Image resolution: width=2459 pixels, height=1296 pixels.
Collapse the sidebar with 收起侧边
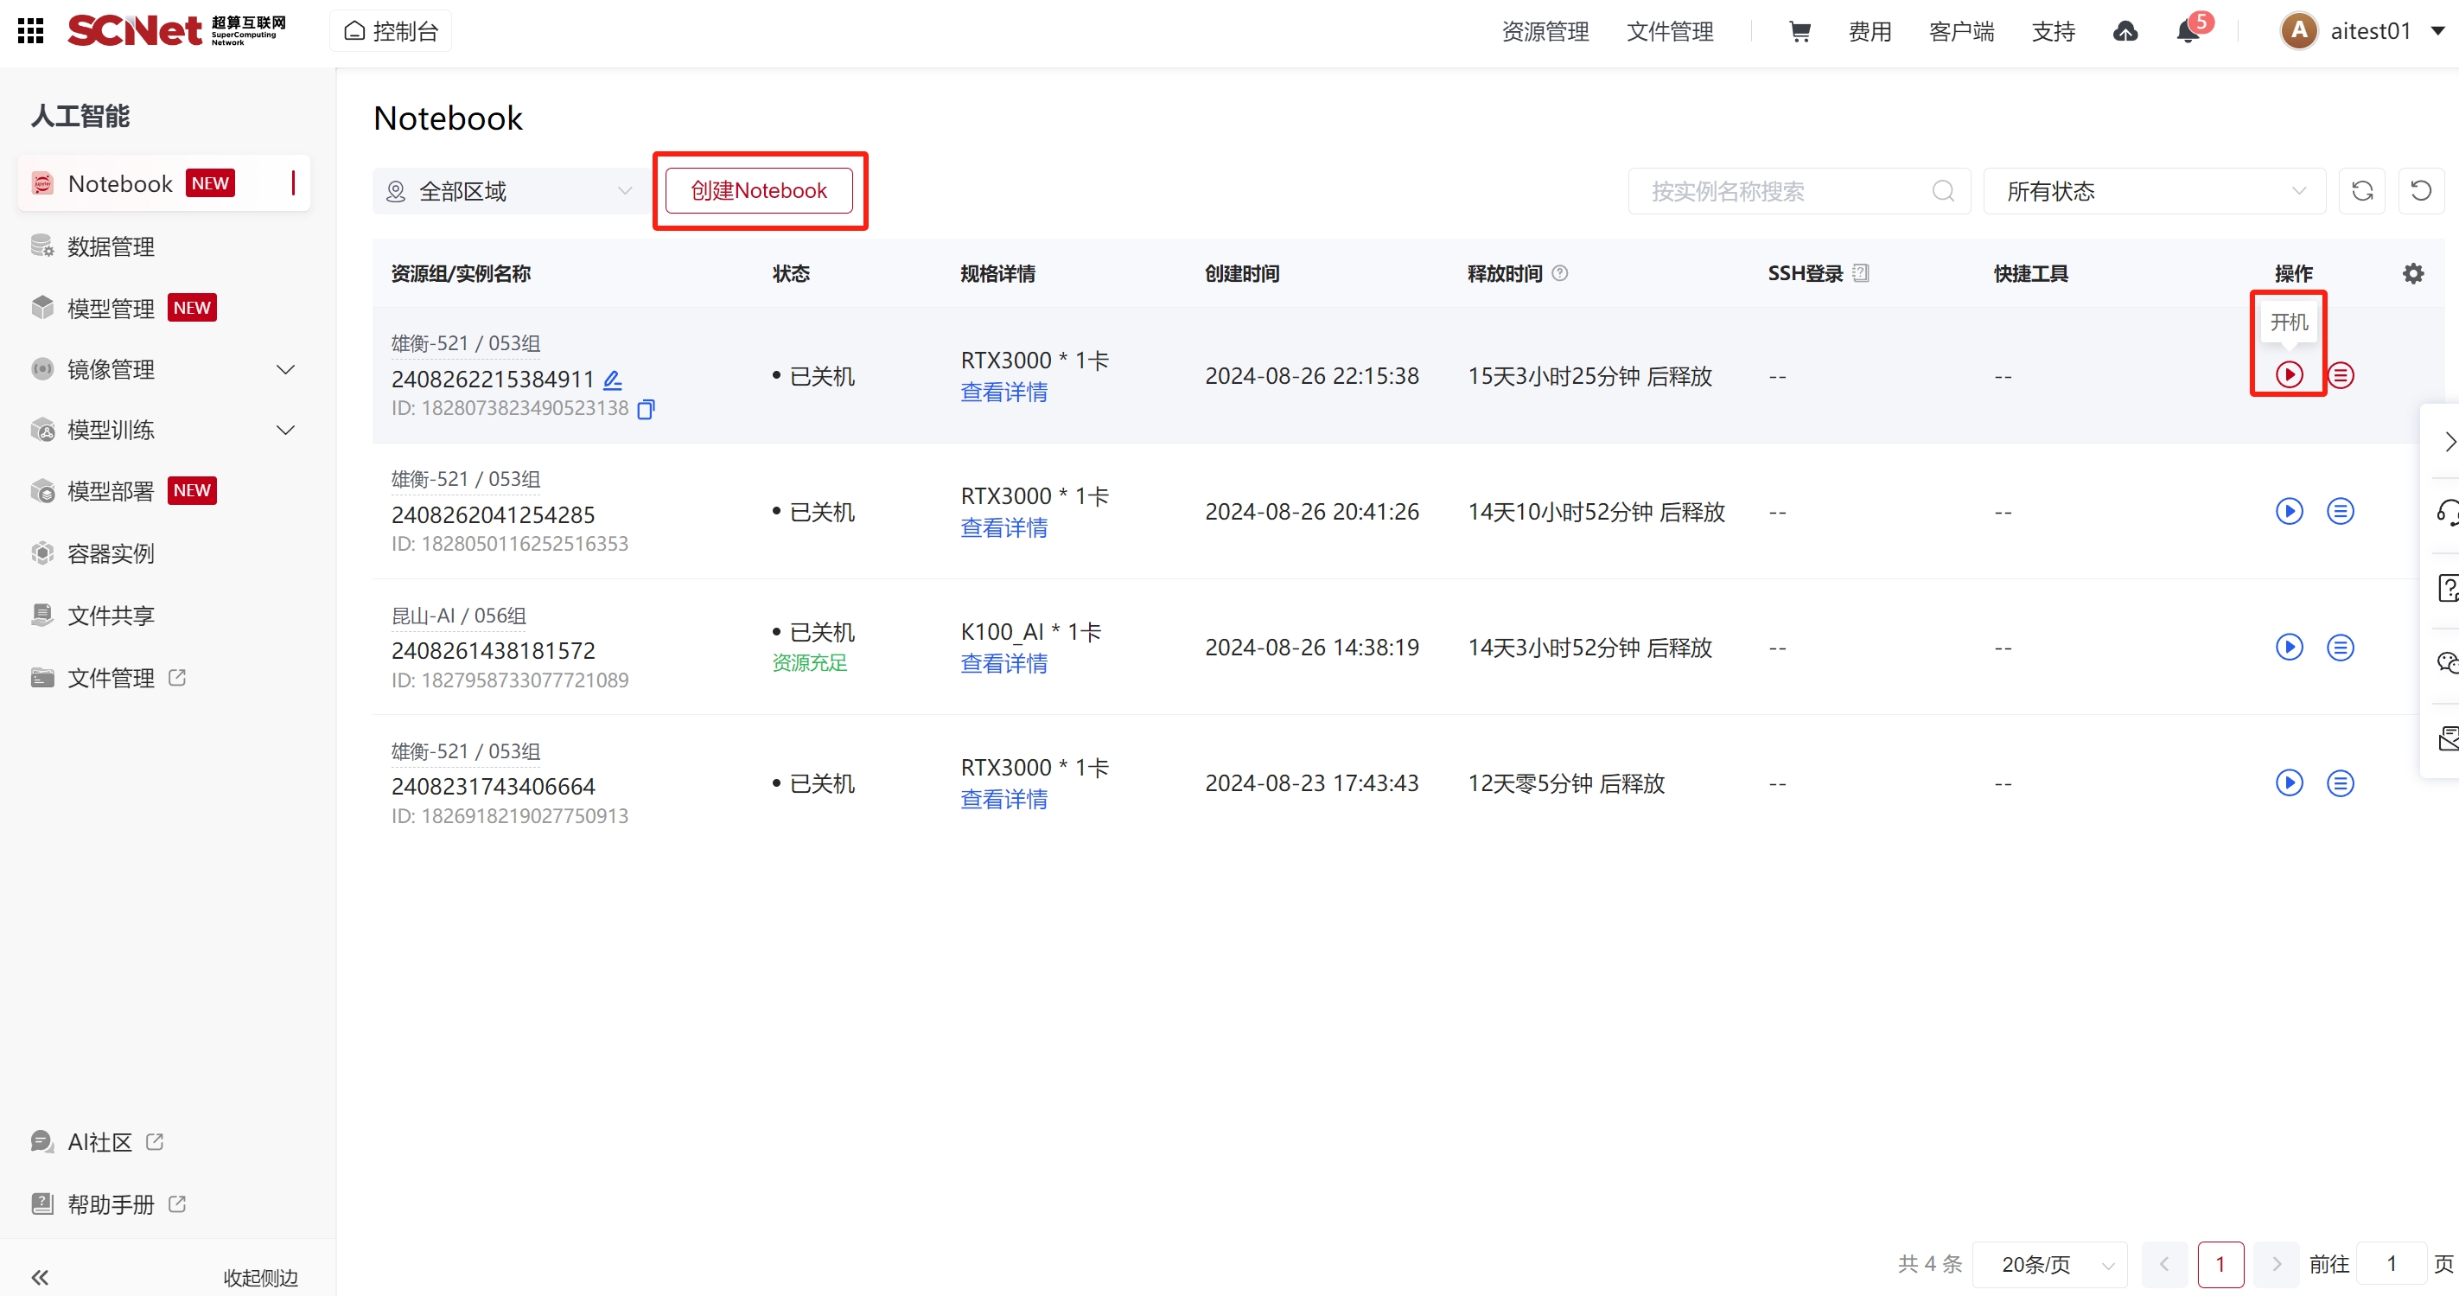click(259, 1277)
